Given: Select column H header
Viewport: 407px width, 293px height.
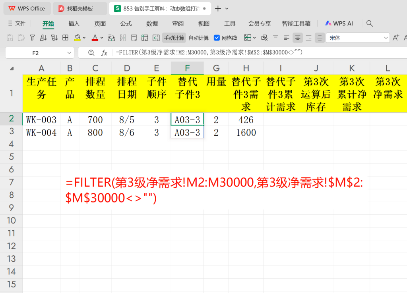Looking at the screenshot, I should [x=246, y=68].
